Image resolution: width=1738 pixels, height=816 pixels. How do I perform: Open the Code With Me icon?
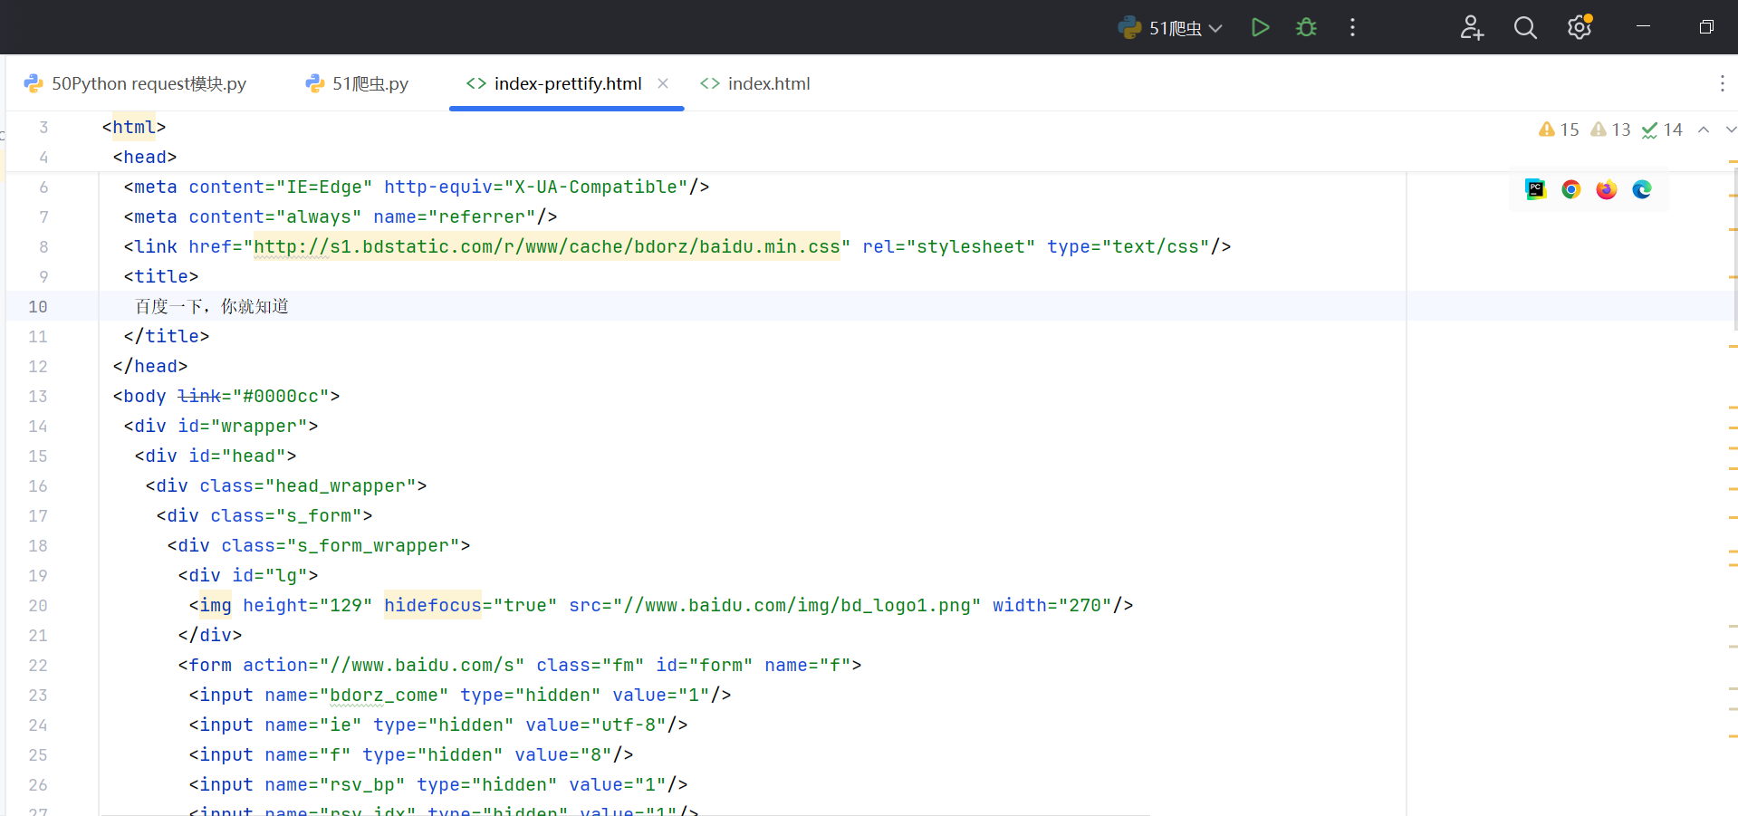tap(1472, 28)
